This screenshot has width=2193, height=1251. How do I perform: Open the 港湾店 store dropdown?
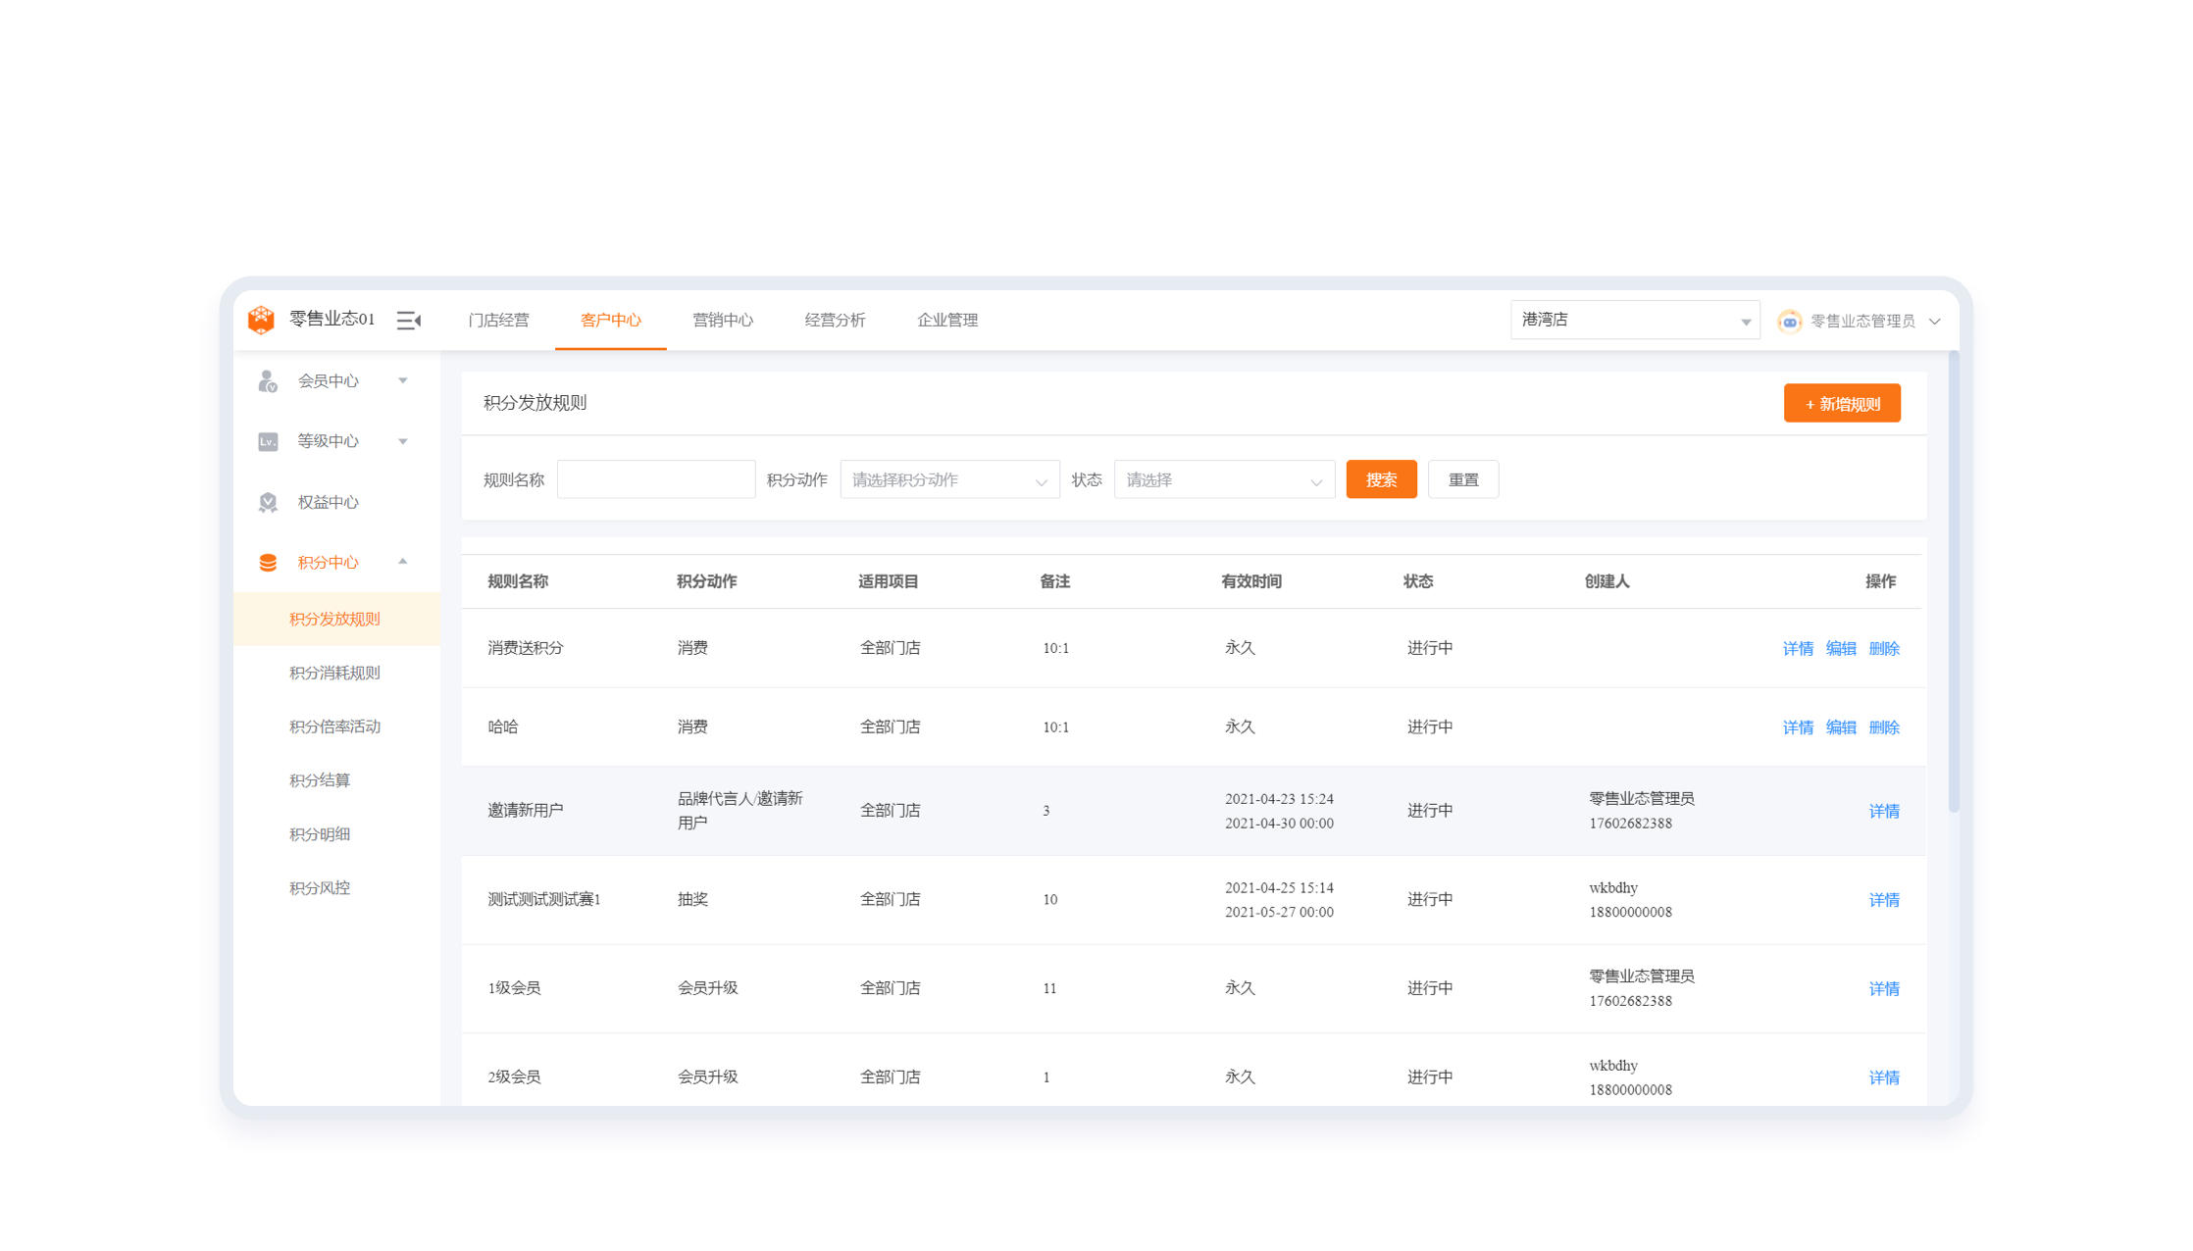[x=1635, y=320]
